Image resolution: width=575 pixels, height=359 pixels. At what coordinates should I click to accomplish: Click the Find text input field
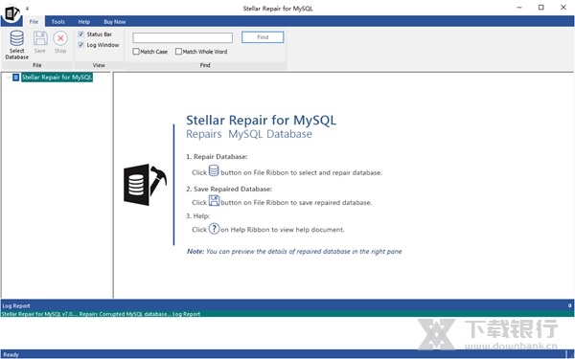tap(183, 37)
